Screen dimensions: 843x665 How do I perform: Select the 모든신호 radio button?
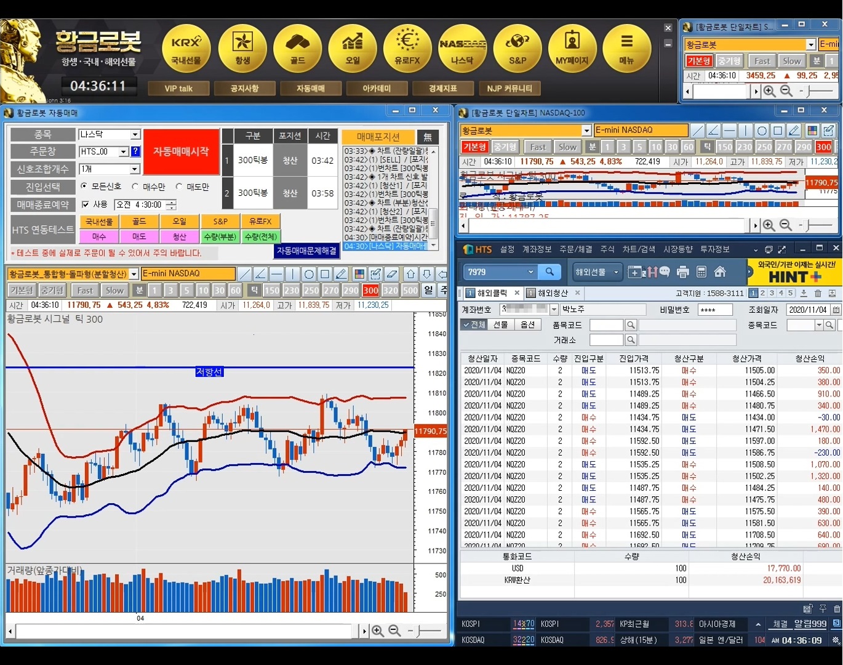click(x=84, y=186)
